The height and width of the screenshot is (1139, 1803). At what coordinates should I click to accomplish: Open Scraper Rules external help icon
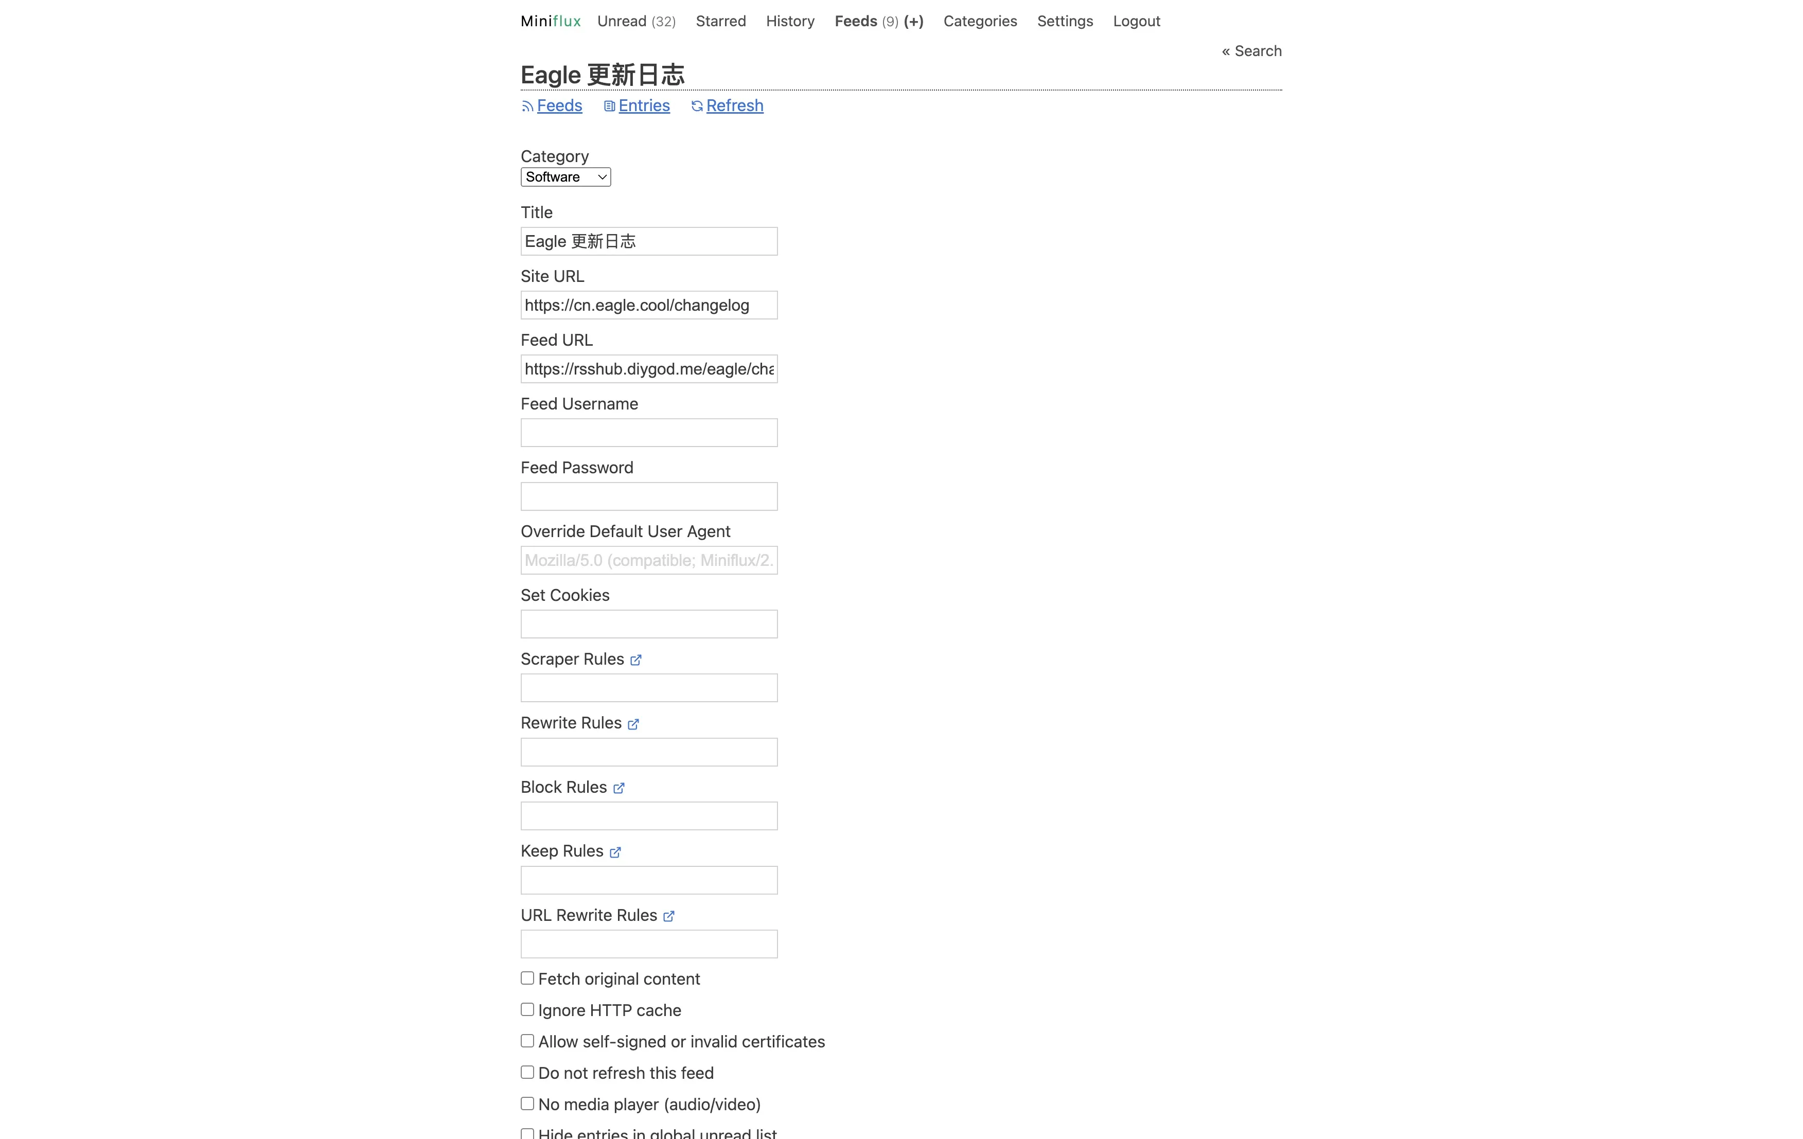point(635,660)
